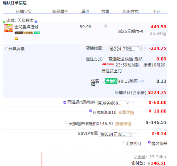The width and height of the screenshot is (177, 166).
Task: Click the 0.00 shipping fee value
Action: click(161, 59)
